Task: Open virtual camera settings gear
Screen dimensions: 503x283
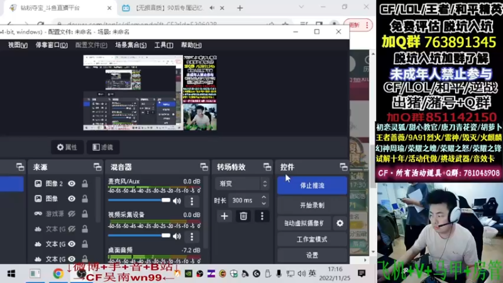Action: coord(340,223)
